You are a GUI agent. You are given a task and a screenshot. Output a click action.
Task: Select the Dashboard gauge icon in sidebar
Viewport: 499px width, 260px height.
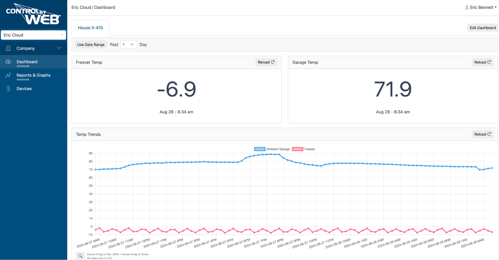click(7, 62)
